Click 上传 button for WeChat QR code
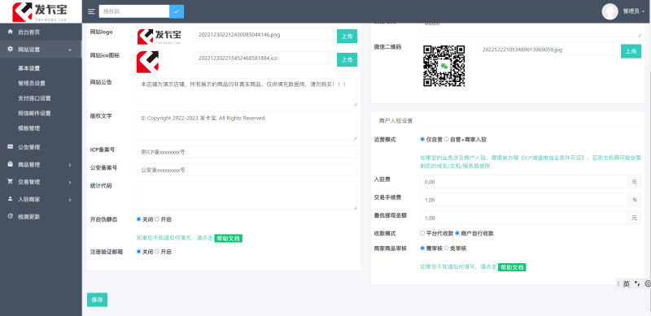This screenshot has width=651, height=316. tap(631, 51)
